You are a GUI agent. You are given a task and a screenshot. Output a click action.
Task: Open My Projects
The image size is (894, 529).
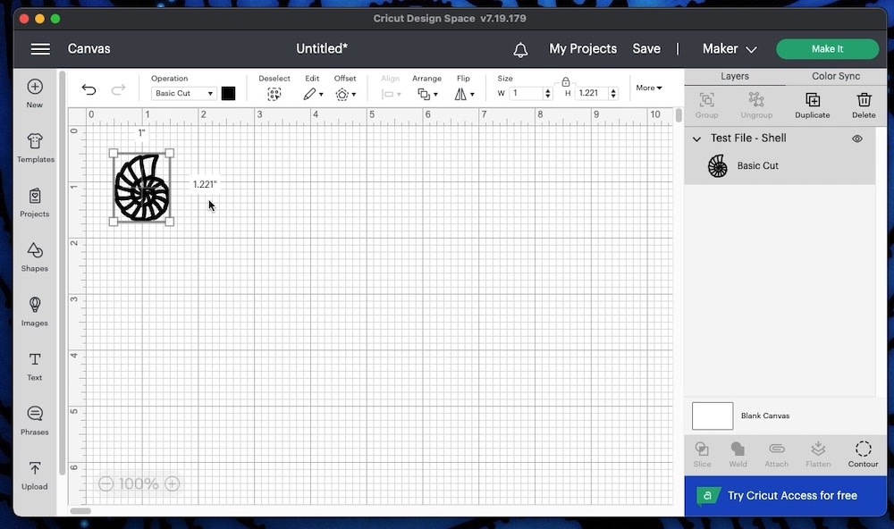(583, 49)
